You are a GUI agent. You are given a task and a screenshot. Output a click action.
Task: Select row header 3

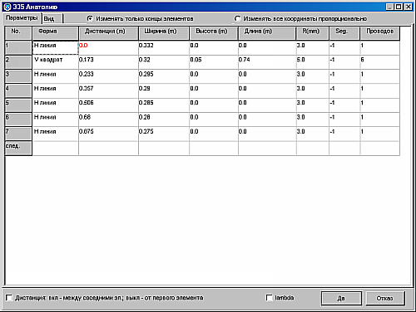pyautogui.click(x=18, y=76)
